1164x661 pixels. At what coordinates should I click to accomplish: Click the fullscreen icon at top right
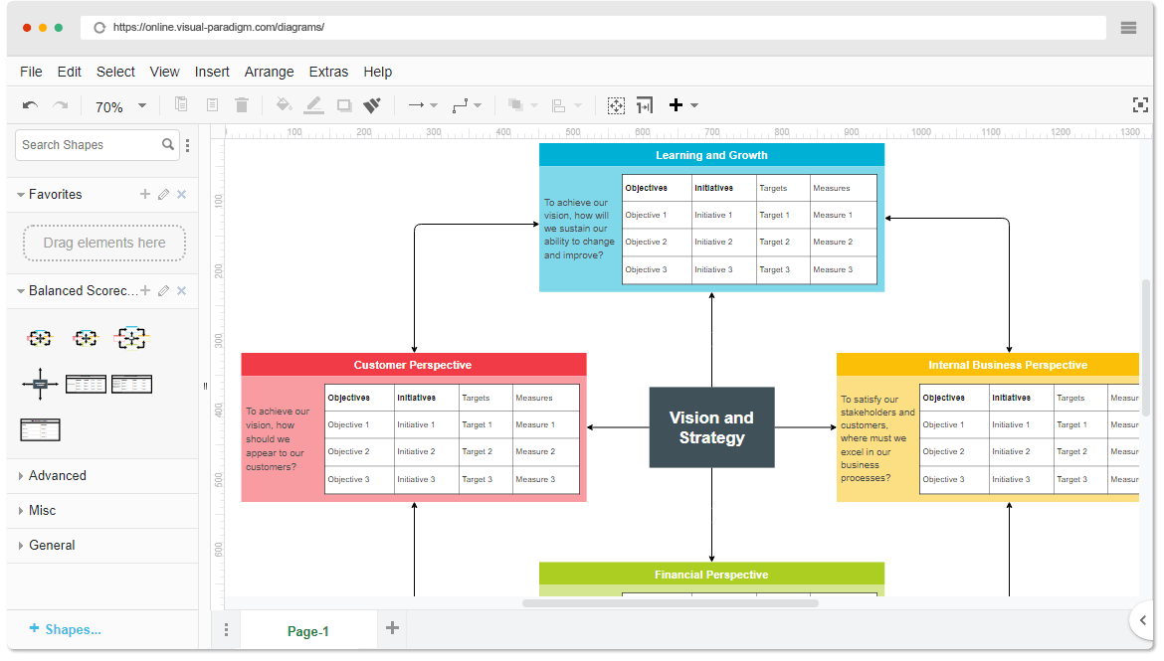1140,104
